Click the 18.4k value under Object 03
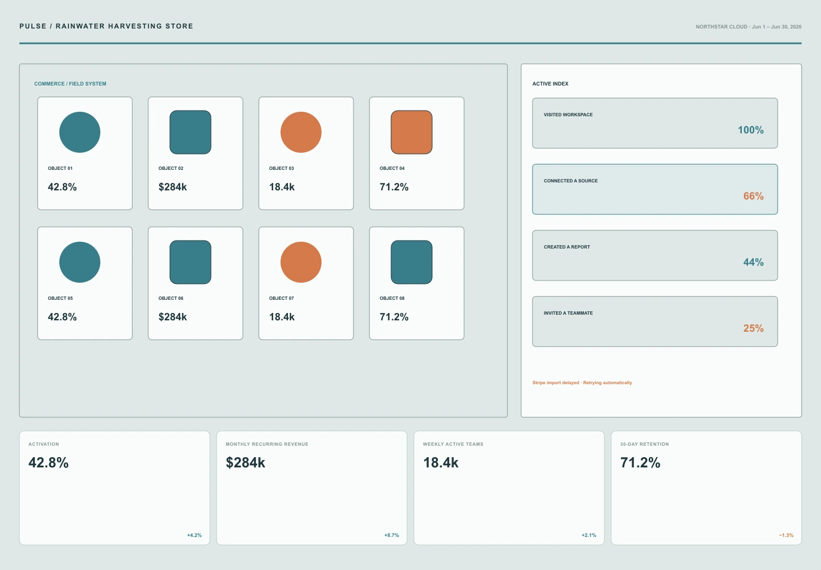The height and width of the screenshot is (570, 821). (x=282, y=187)
